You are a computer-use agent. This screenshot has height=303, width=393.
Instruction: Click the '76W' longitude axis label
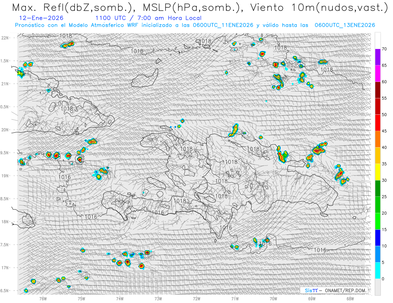[43, 298]
